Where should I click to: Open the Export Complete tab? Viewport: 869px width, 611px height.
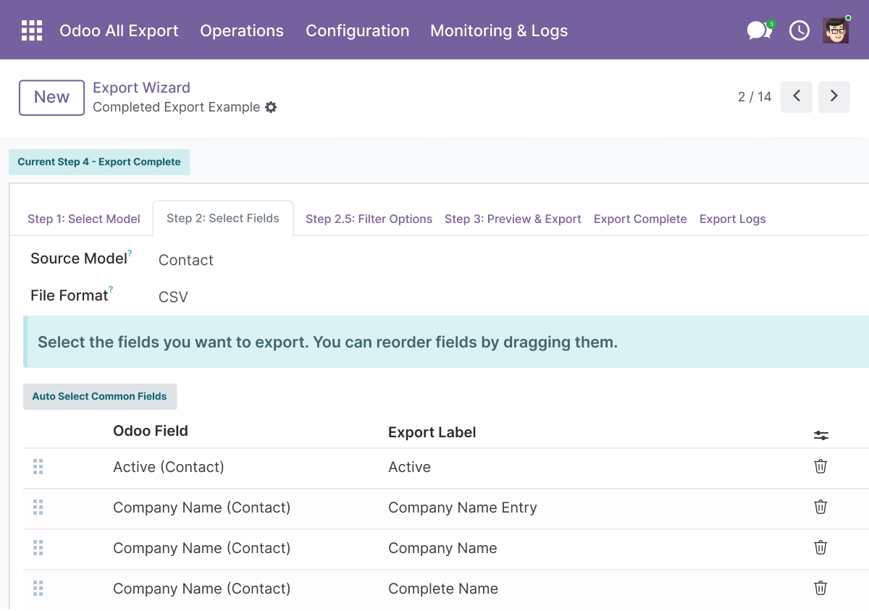(640, 219)
